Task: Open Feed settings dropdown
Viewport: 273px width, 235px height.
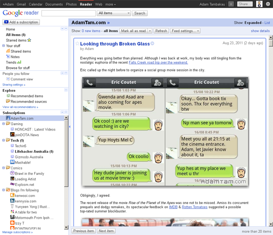Action: 185,31
